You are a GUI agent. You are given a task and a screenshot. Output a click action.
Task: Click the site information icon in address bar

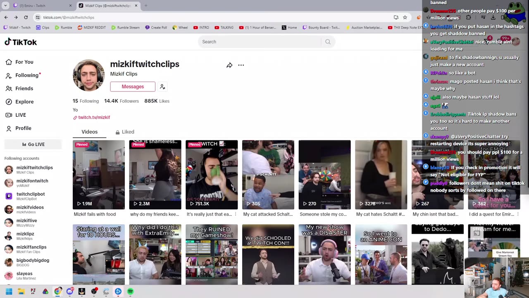tap(38, 17)
